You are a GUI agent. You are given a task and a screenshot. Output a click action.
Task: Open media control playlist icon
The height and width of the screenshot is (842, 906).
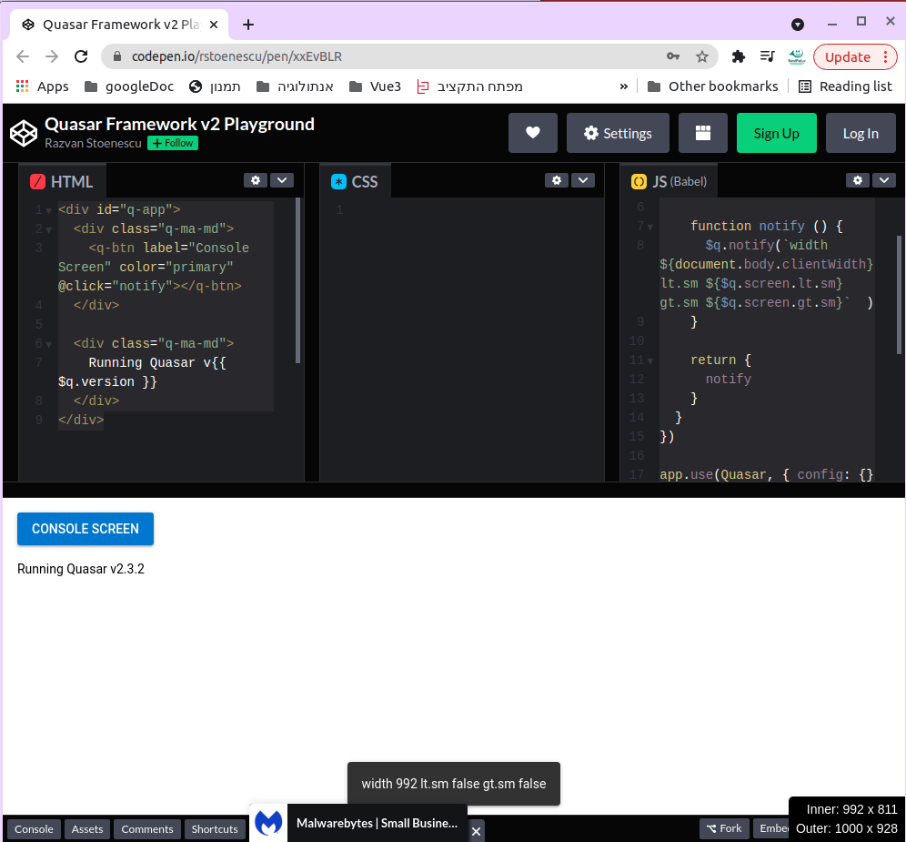tap(768, 56)
